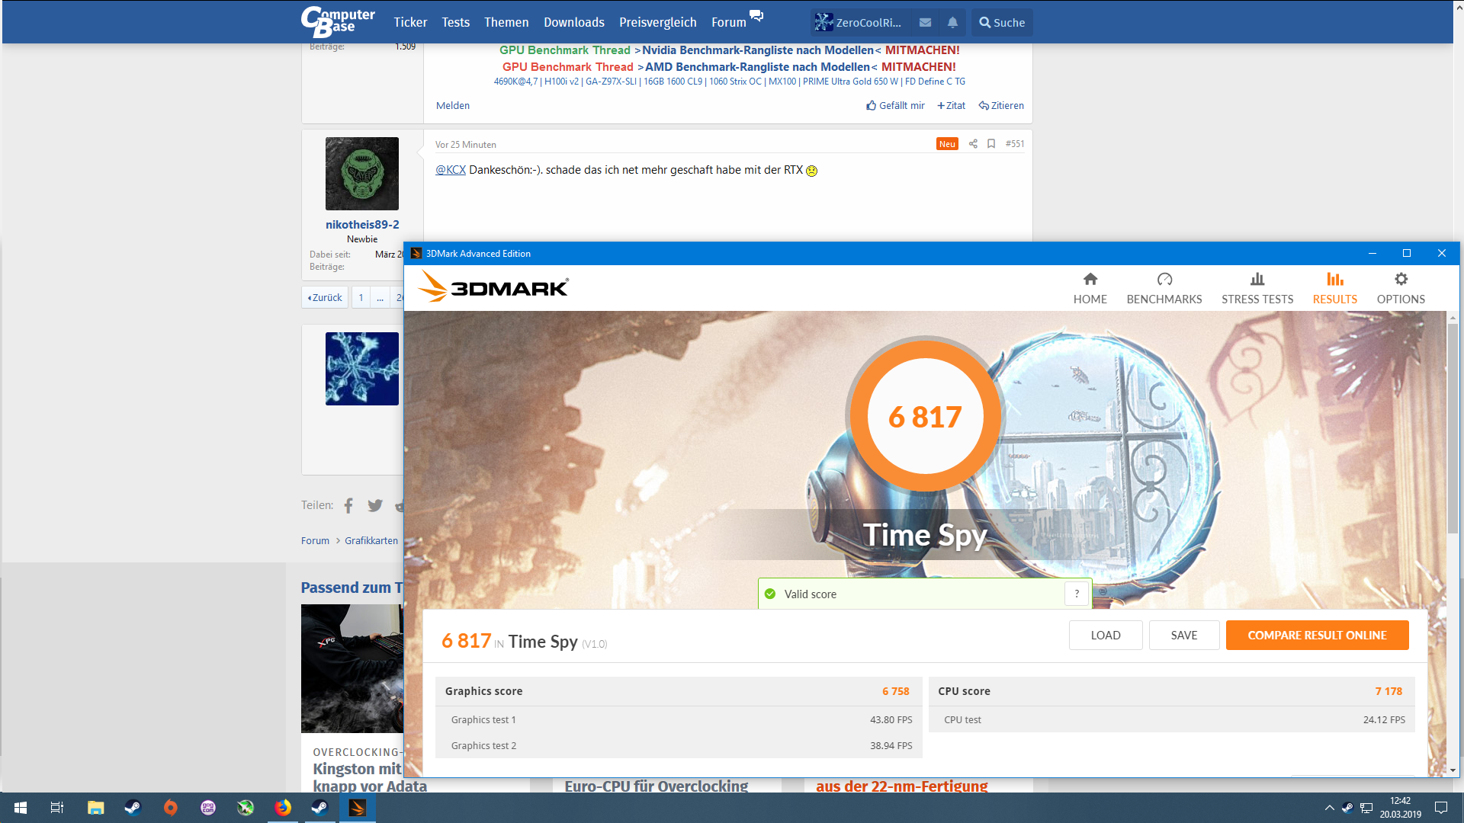The image size is (1464, 823).
Task: Click Gefällt mir like link
Action: click(x=895, y=106)
